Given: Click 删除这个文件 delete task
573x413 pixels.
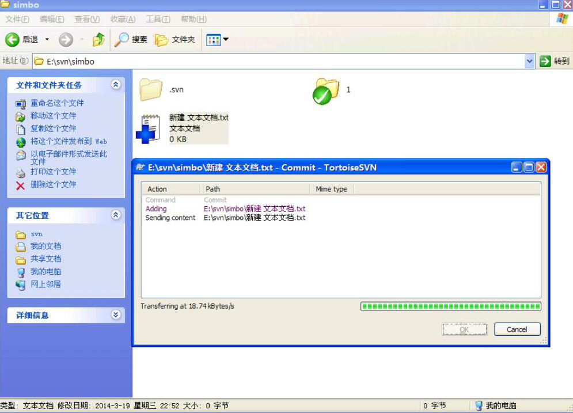Looking at the screenshot, I should pyautogui.click(x=54, y=184).
